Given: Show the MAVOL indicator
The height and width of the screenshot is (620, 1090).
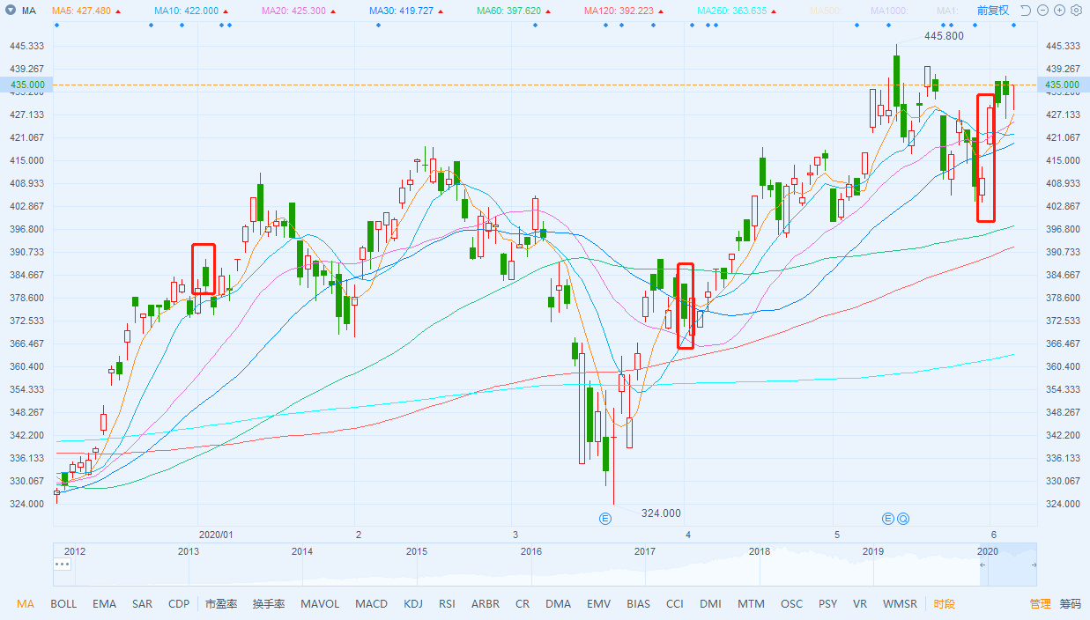Looking at the screenshot, I should [x=320, y=604].
